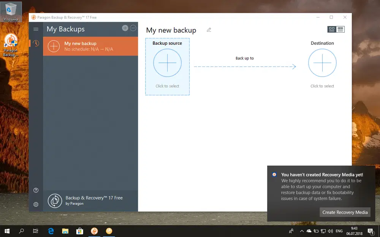The image size is (380, 237).
Task: Click 'No schedule: N/A → N/A' text
Action: click(x=89, y=49)
